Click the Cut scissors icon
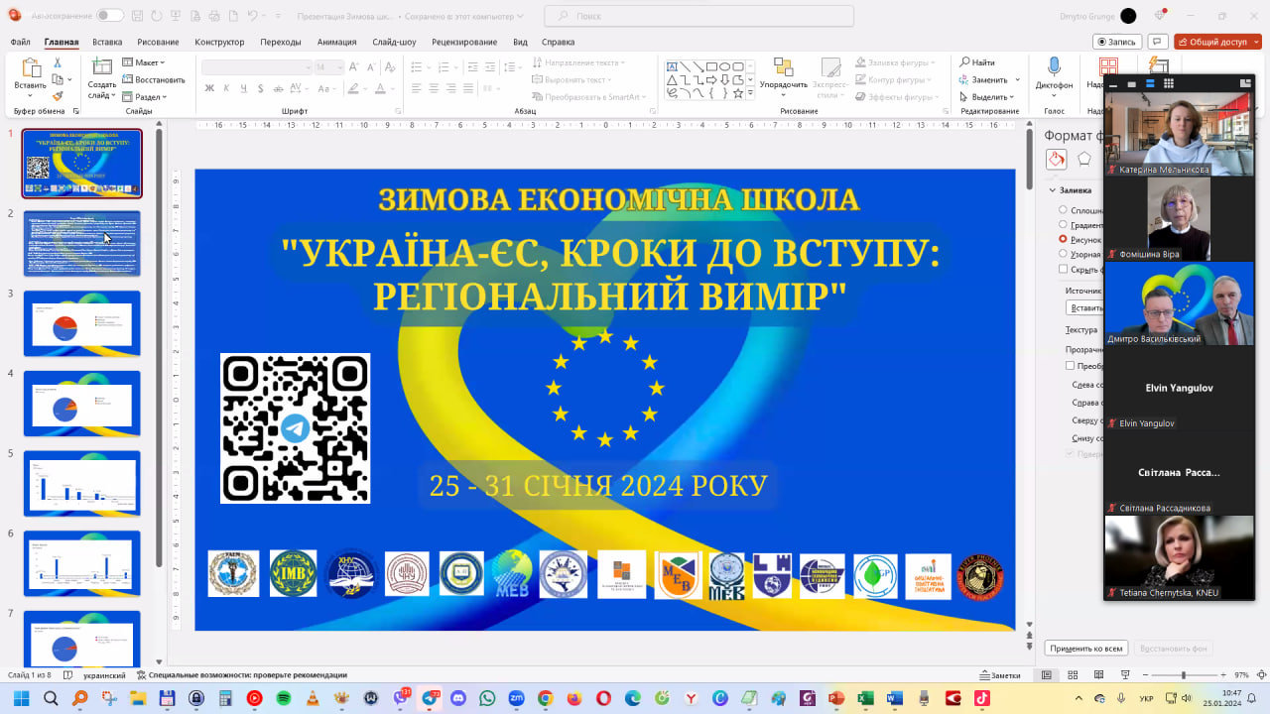Viewport: 1270px width, 714px height. coord(58,62)
